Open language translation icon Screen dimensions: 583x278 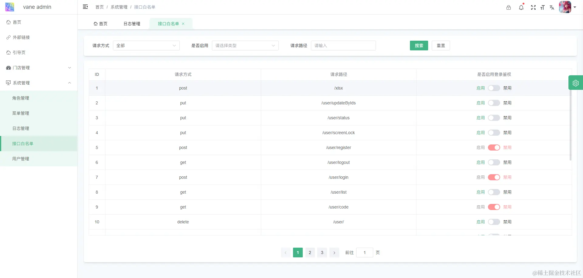[552, 7]
